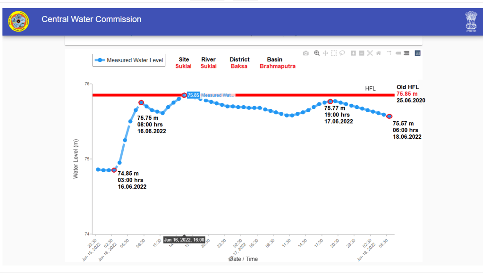483x276 pixels.
Task: Click the national emblem in header
Action: click(x=471, y=20)
